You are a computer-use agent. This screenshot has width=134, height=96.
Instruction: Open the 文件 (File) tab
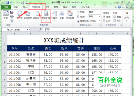pyautogui.click(x=6, y=7)
